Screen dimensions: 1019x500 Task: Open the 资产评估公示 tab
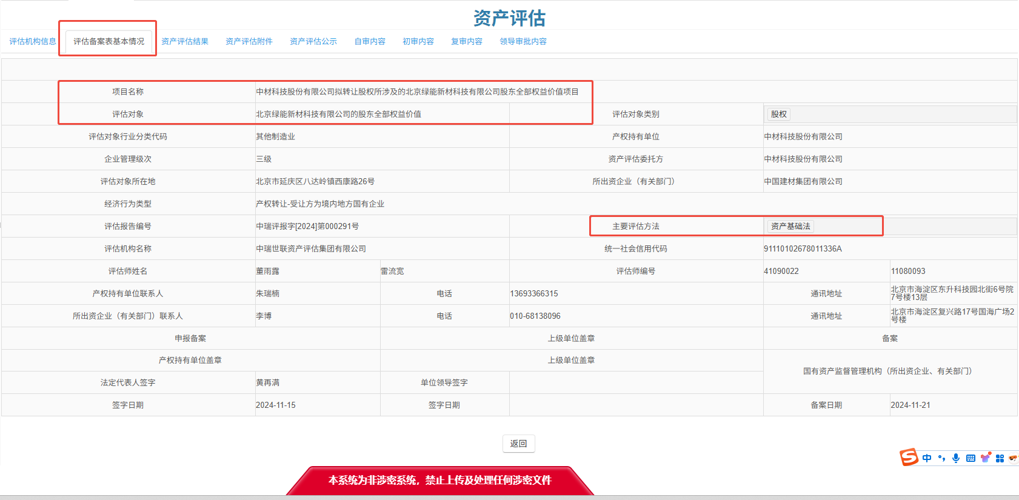(313, 41)
